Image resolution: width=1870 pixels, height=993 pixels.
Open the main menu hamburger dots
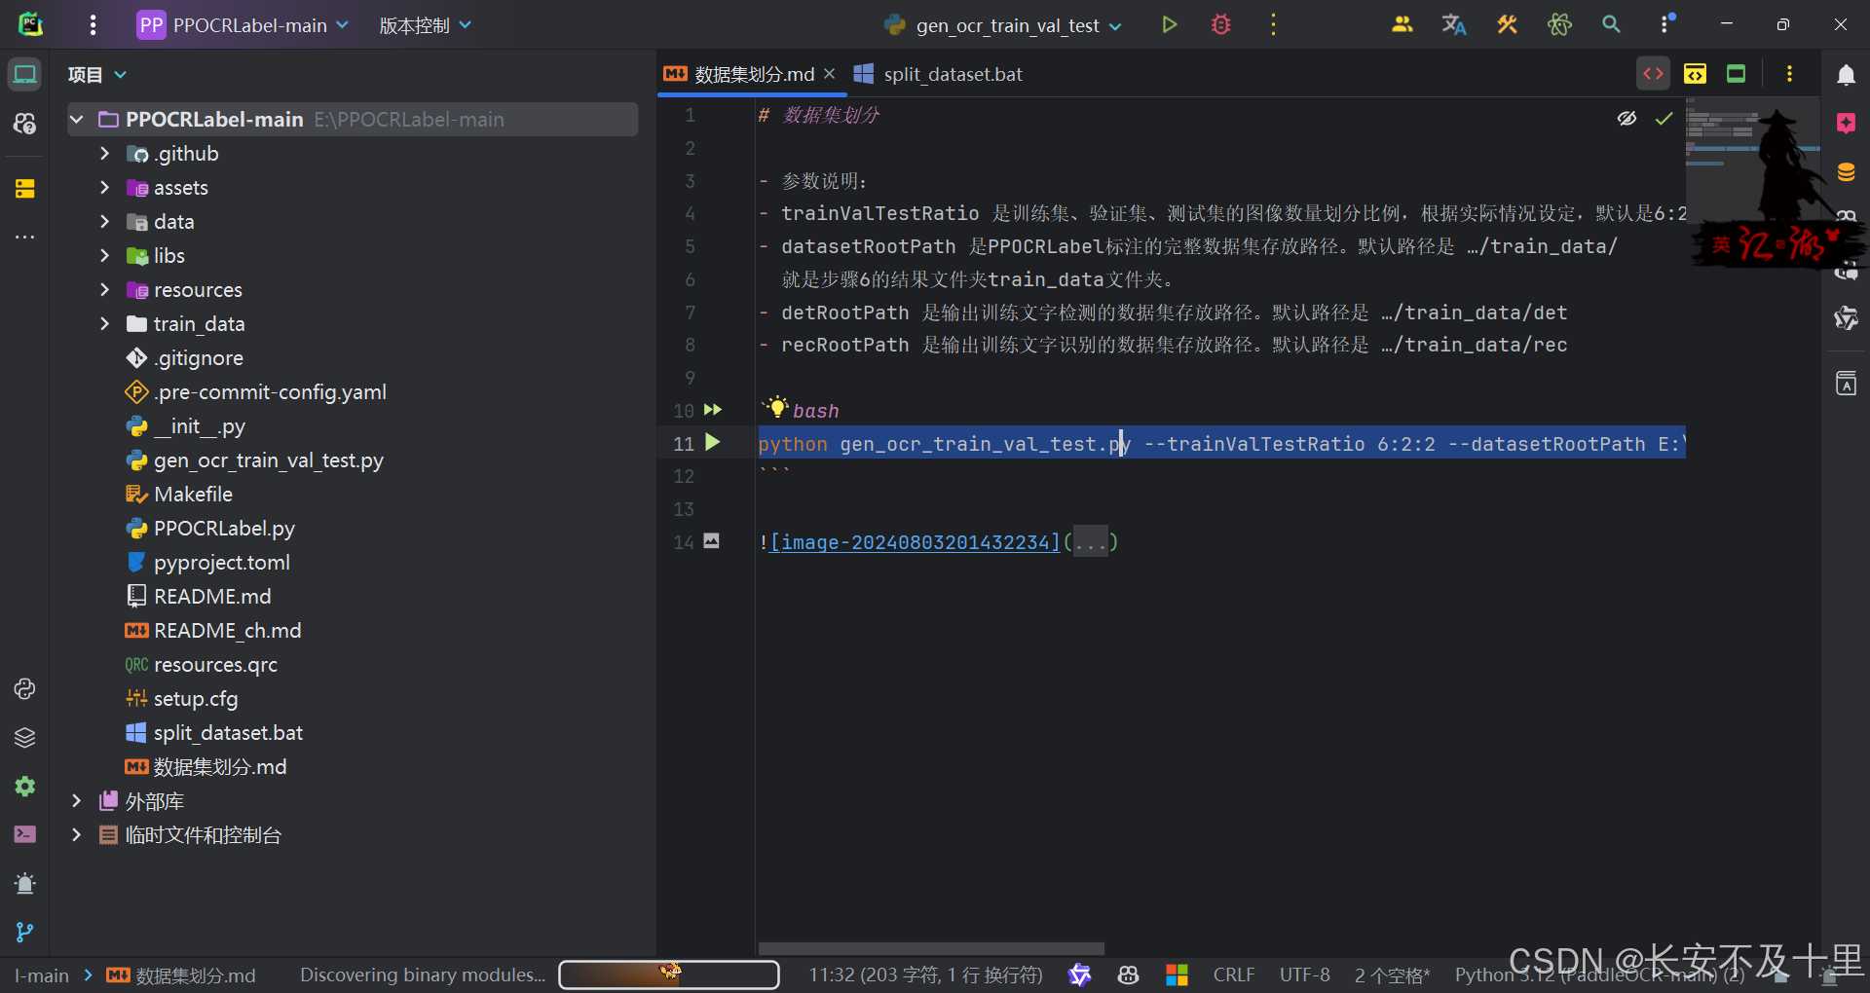click(93, 25)
